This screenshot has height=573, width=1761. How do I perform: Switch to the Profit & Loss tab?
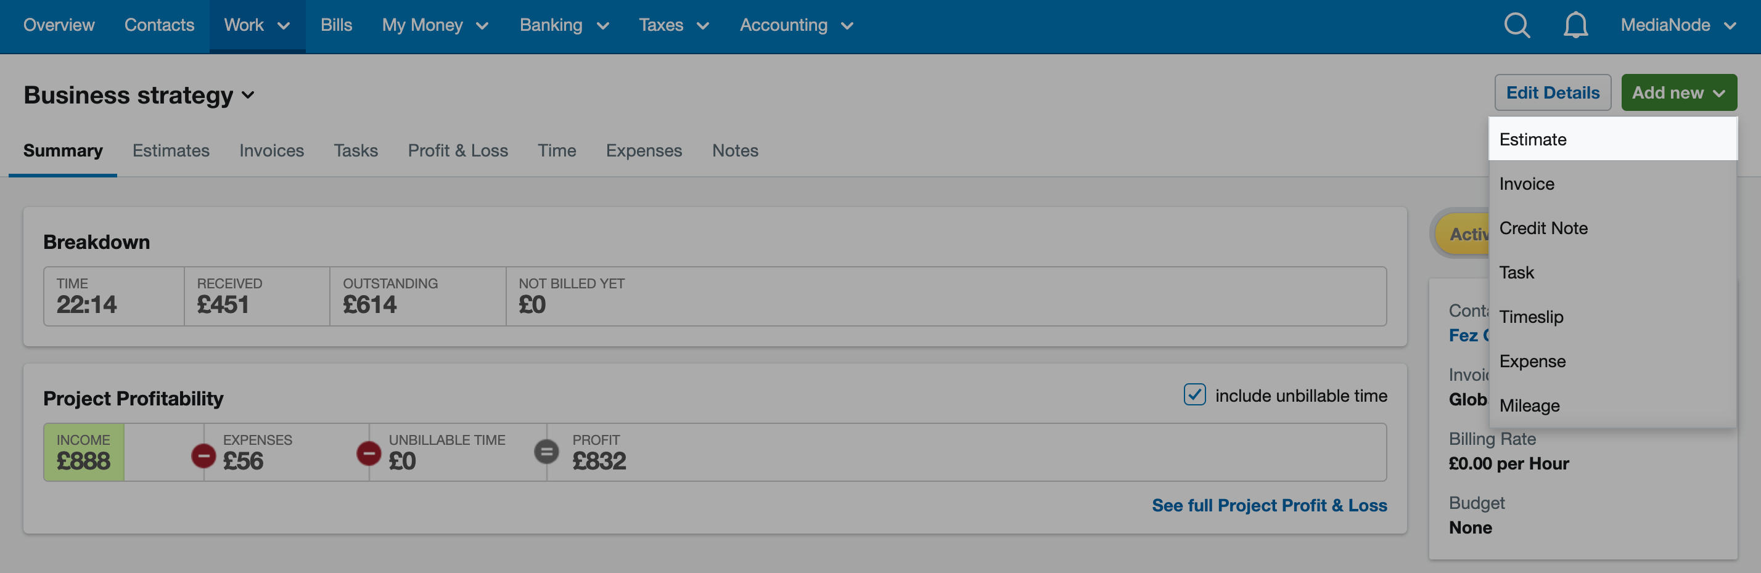click(458, 150)
